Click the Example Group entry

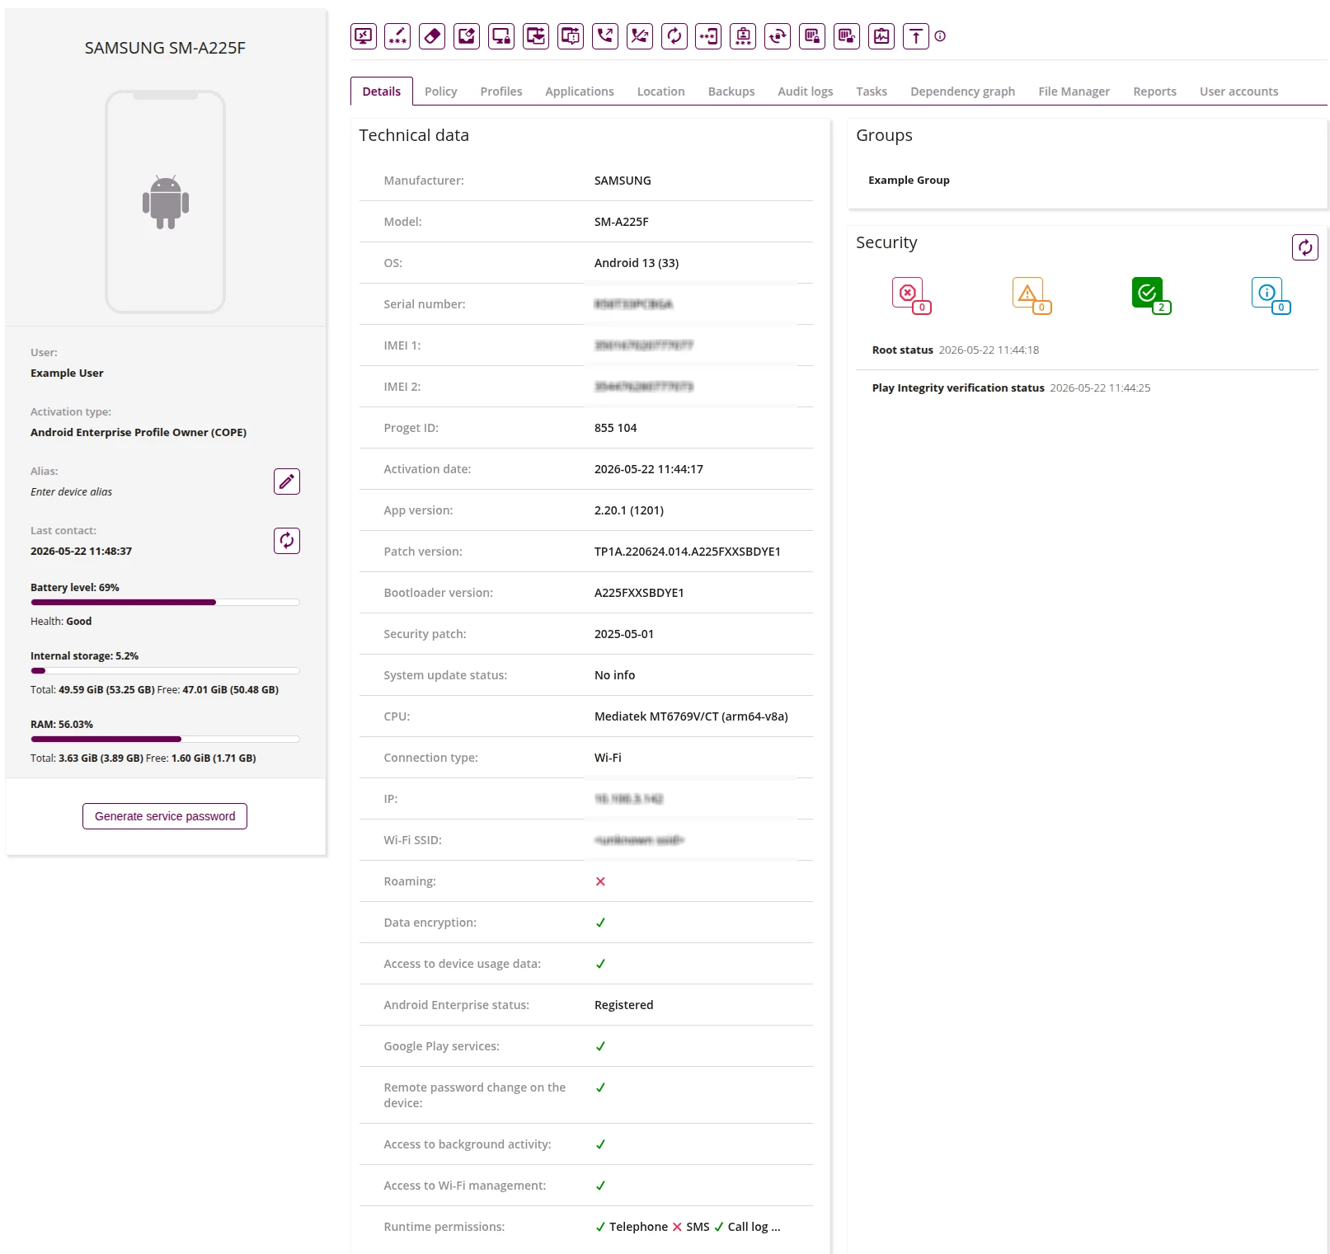coord(909,180)
